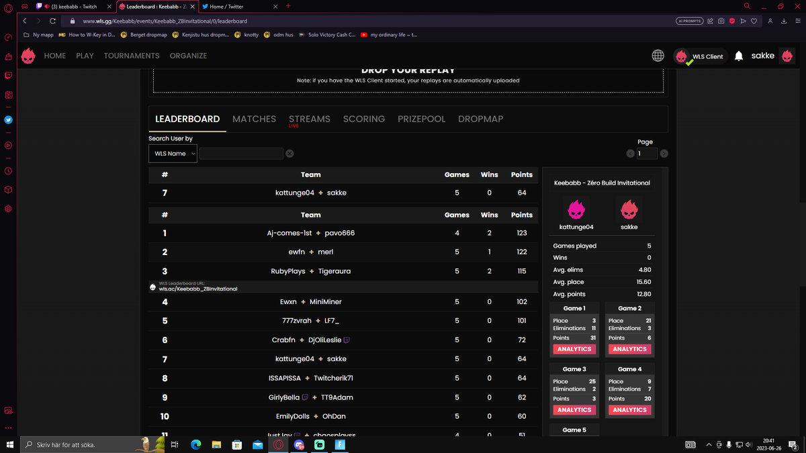The image size is (806, 453).
Task: Open sidebar settings gear icon
Action: (8, 209)
